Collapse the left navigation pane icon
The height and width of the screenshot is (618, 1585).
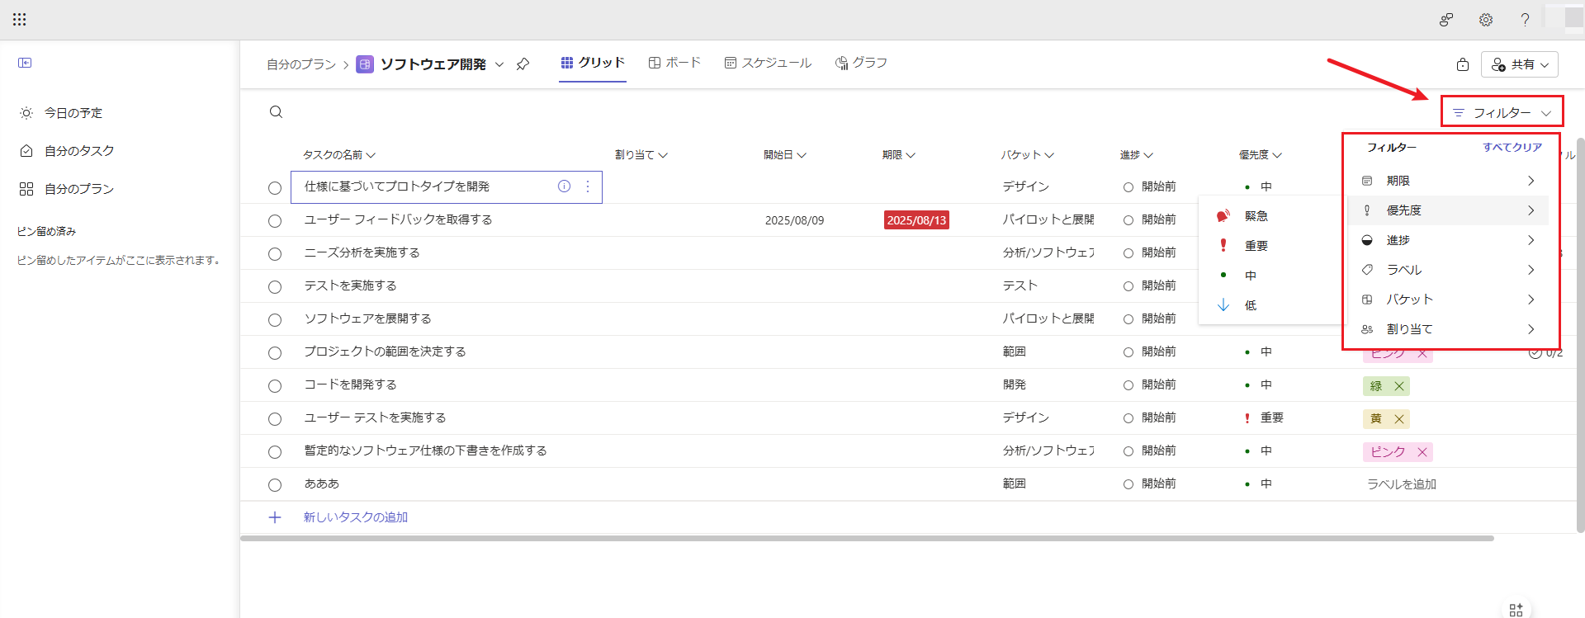tap(25, 63)
